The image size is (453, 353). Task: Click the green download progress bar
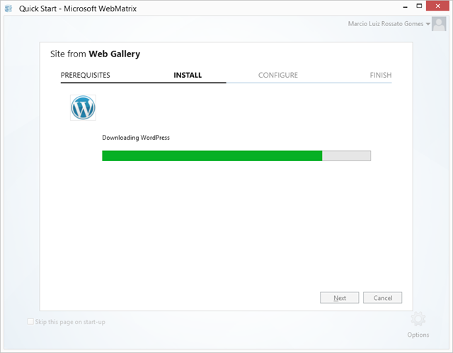[236, 155]
